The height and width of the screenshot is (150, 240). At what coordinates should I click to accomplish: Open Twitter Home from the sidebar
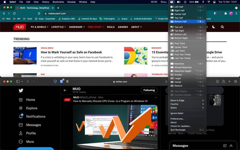27,100
